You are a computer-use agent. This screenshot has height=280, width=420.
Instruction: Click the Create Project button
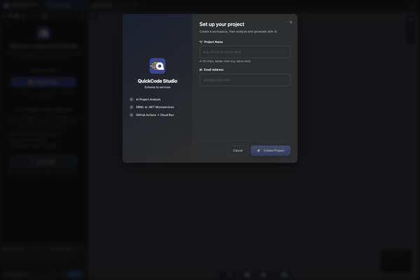coord(270,150)
